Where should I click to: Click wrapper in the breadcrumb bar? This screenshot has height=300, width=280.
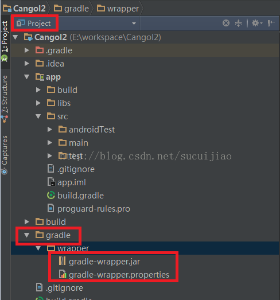point(118,9)
